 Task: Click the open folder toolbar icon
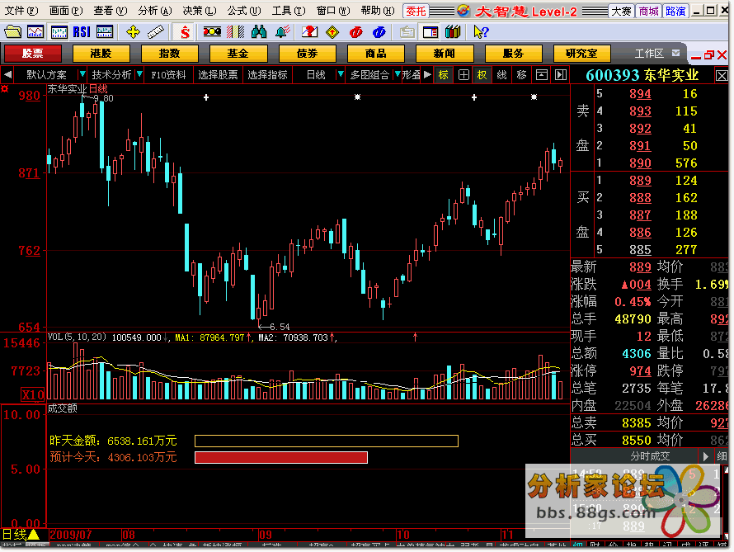pyautogui.click(x=12, y=32)
